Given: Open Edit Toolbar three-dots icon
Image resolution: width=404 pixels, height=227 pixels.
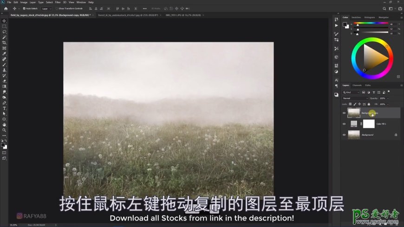Looking at the screenshot, I should click(4, 136).
